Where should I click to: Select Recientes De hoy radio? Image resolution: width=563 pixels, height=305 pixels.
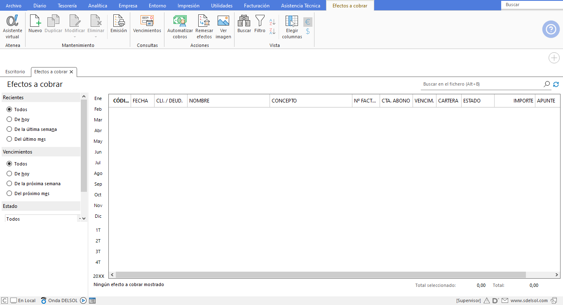(x=9, y=119)
